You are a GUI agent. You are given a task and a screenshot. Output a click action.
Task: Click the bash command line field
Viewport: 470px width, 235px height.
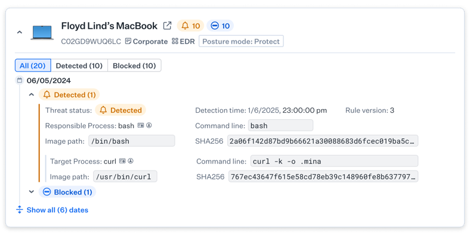pos(280,126)
